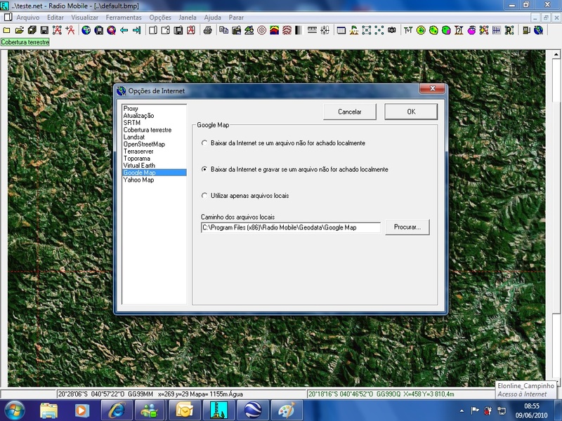
Task: Open the Opções menu
Action: point(160,17)
